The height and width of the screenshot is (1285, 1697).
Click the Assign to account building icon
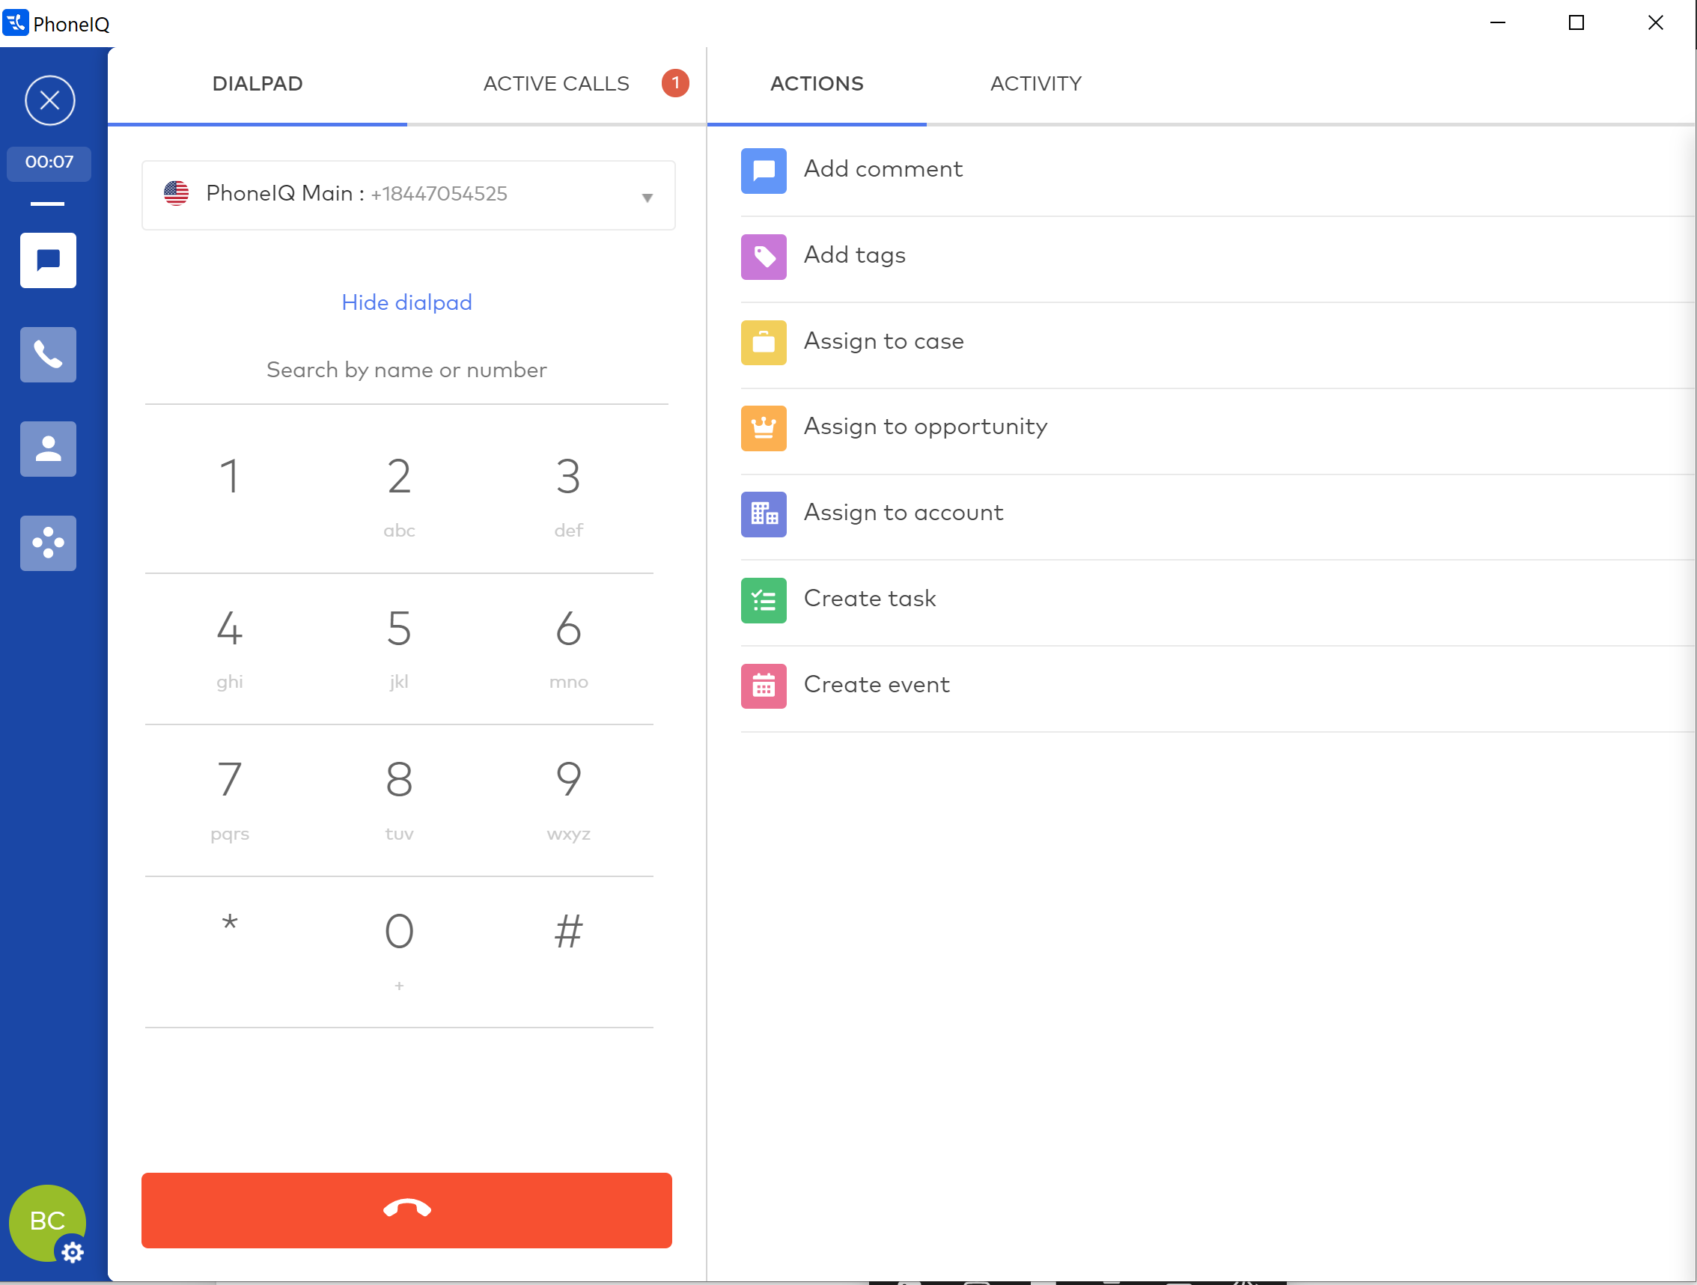tap(764, 514)
